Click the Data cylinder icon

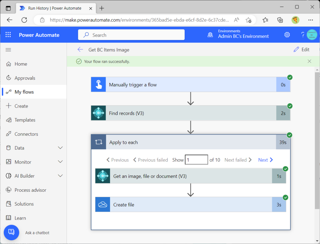coord(8,148)
